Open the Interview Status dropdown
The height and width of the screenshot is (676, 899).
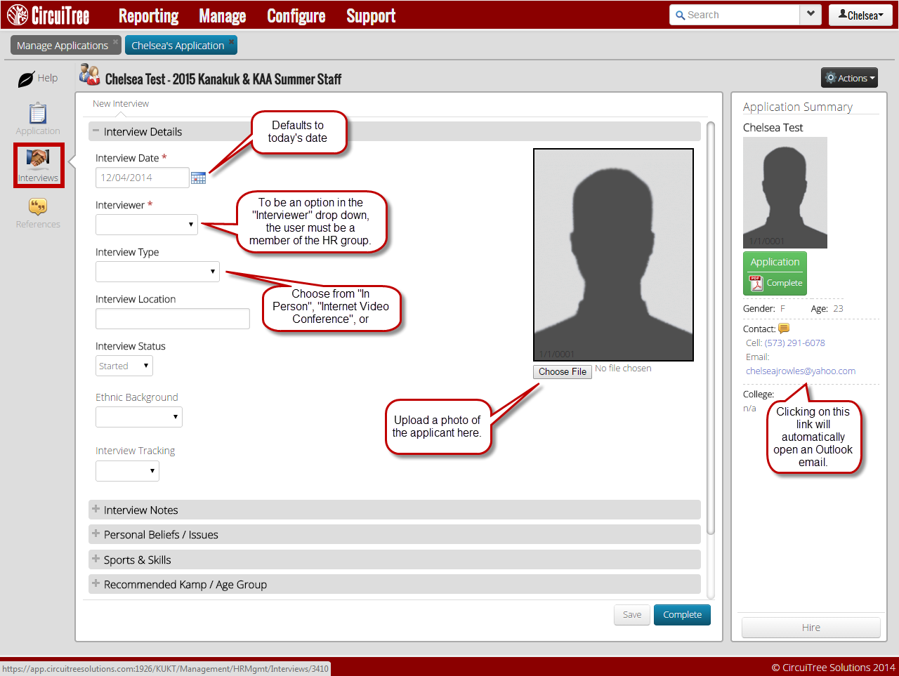(x=124, y=366)
